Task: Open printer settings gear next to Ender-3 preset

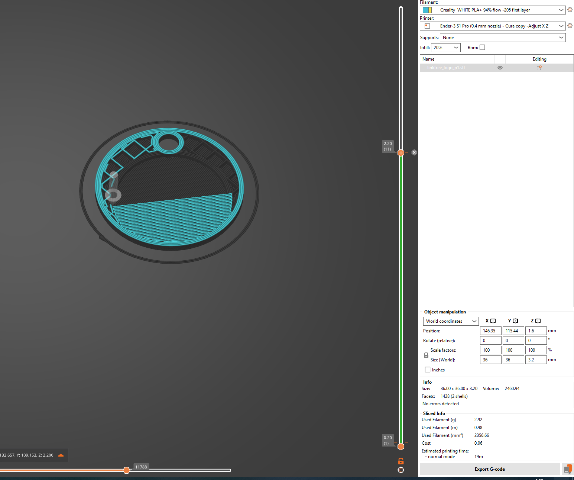Action: (570, 26)
